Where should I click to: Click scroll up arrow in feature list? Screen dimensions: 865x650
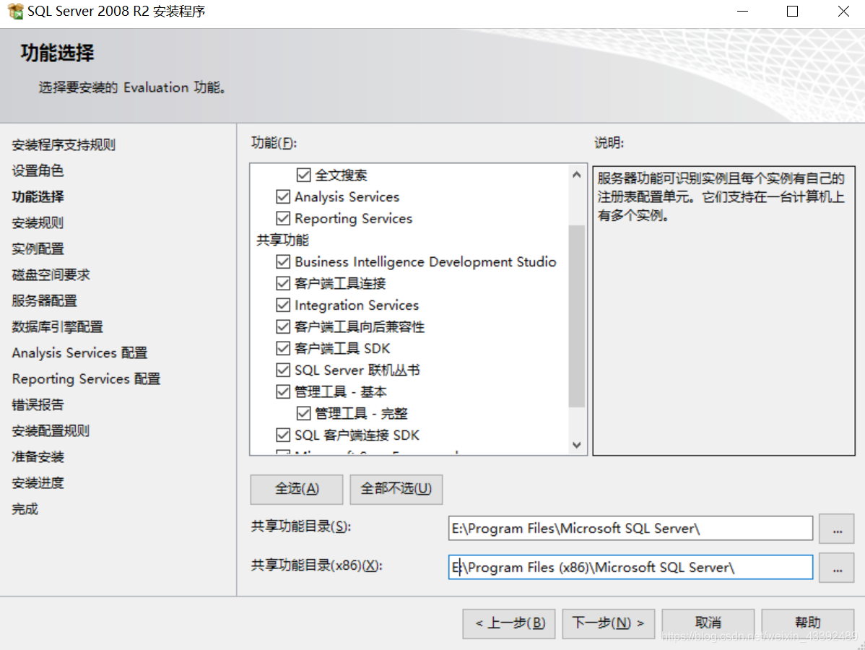coord(576,175)
